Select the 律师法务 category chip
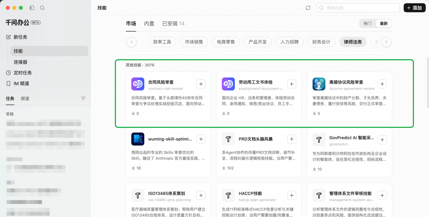This screenshot has width=429, height=217. (x=353, y=42)
